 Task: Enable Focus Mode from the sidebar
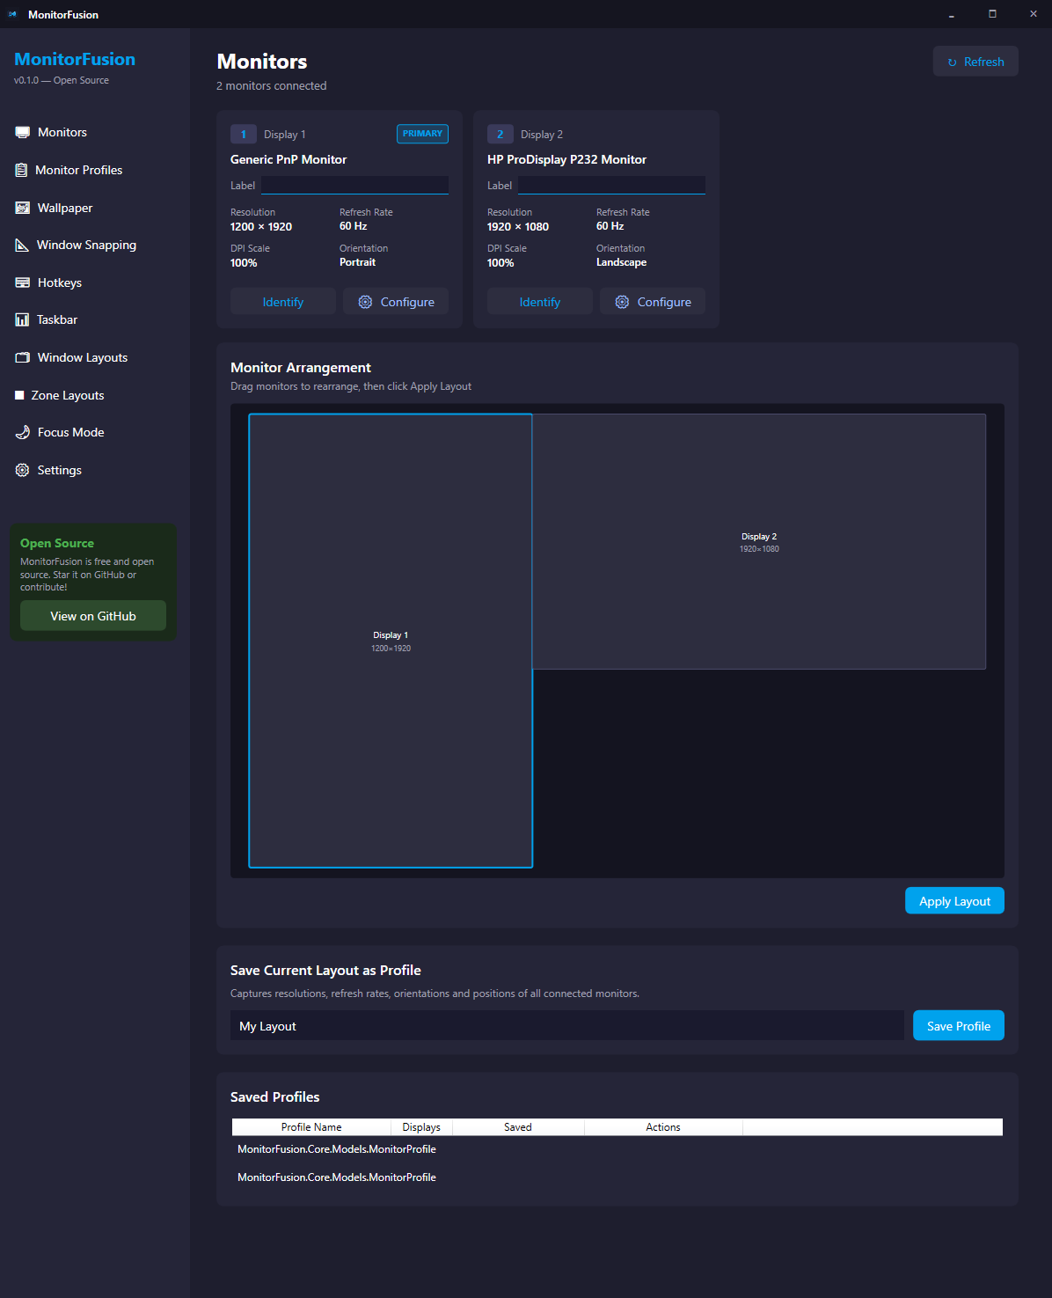click(x=69, y=432)
